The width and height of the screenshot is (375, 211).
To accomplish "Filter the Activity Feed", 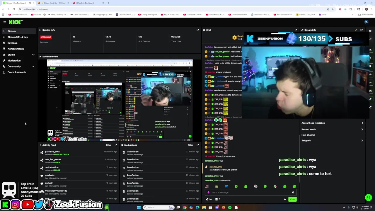I will click(108, 145).
